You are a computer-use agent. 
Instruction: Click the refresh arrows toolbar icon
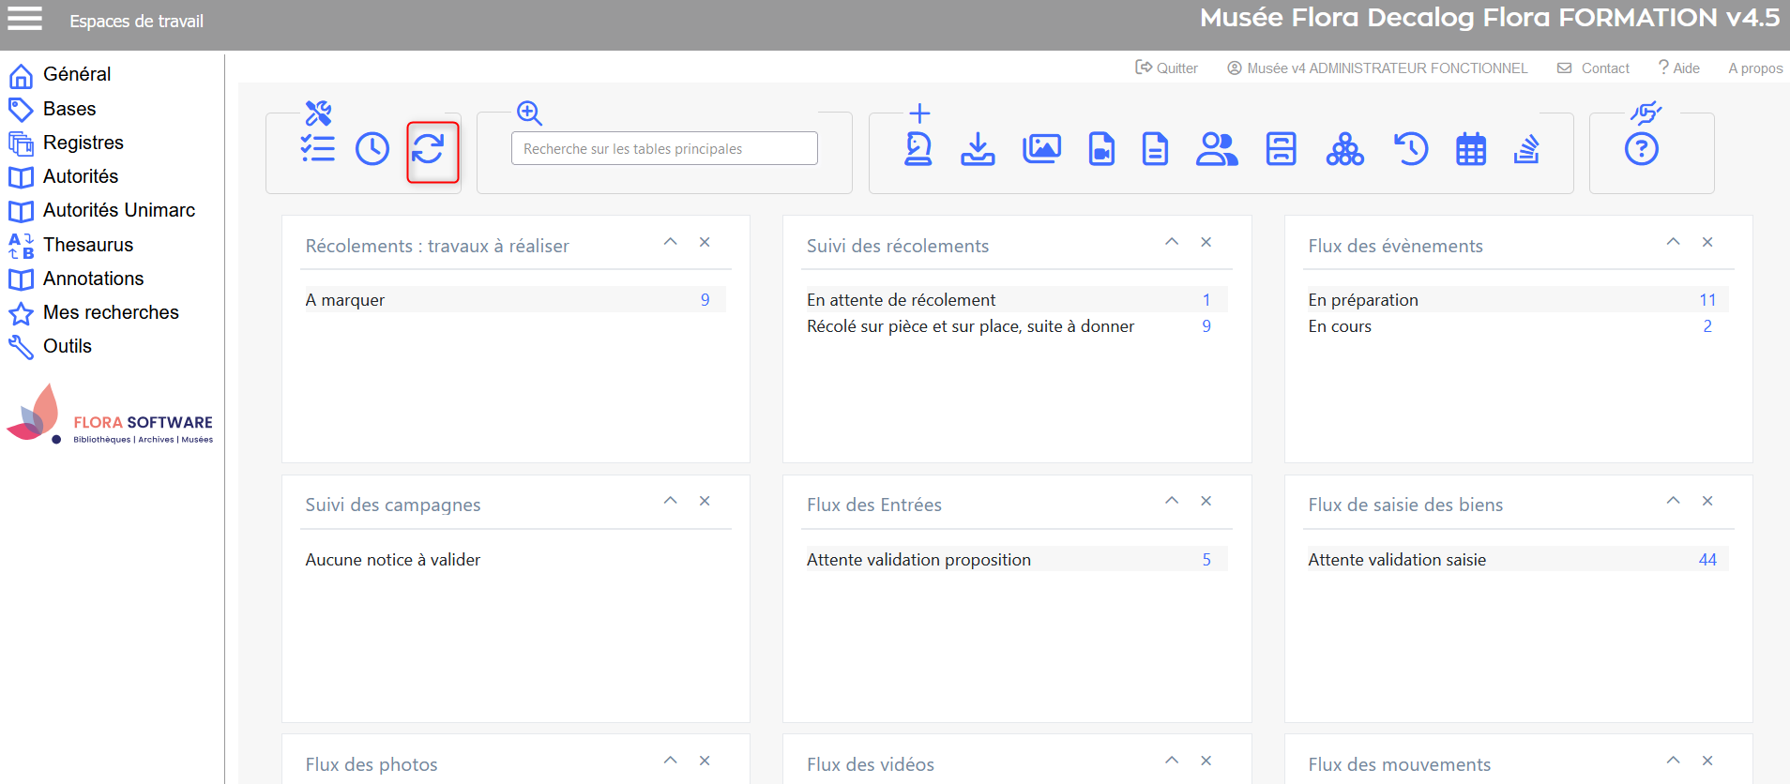coord(429,149)
